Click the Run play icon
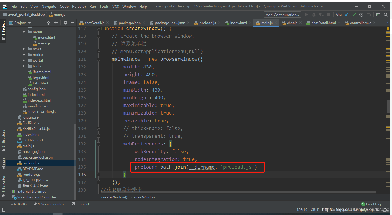The width and height of the screenshot is (392, 215). tap(306, 15)
